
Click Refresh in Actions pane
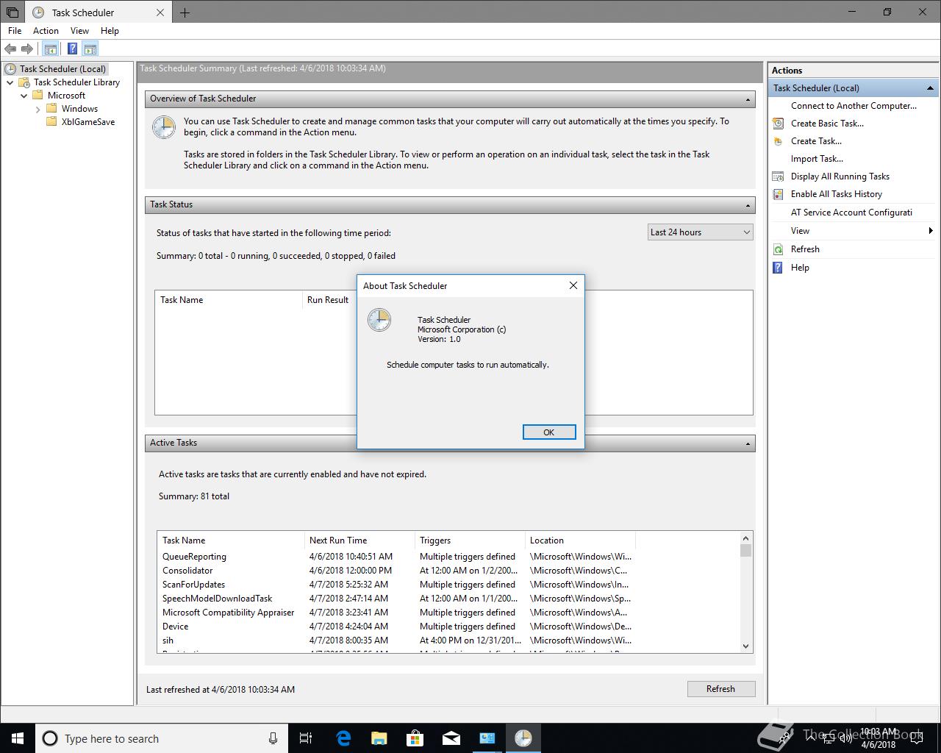(x=805, y=249)
